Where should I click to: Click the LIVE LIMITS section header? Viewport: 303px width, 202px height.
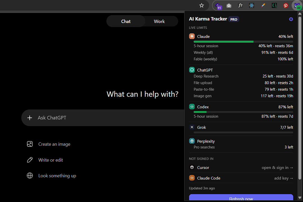pos(198,28)
